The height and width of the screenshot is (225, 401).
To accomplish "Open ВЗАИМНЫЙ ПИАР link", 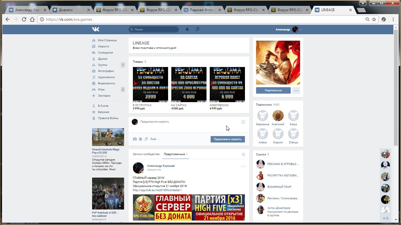I will click(280, 187).
